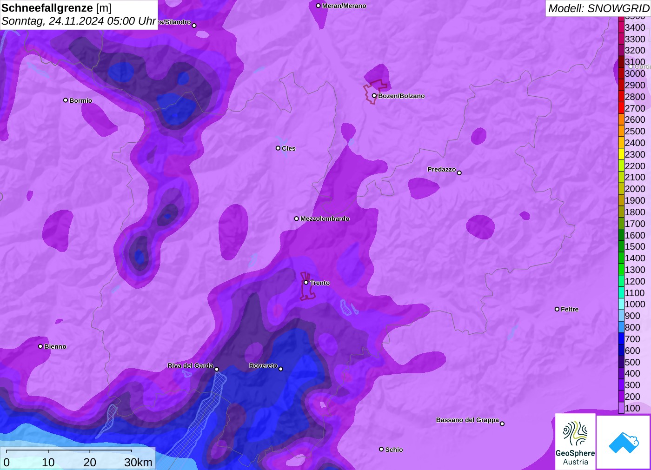
Task: Click the Predazzo location marker
Action: [459, 173]
